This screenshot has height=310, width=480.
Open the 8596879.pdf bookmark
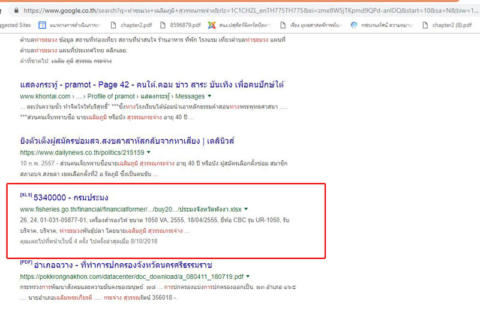179,25
